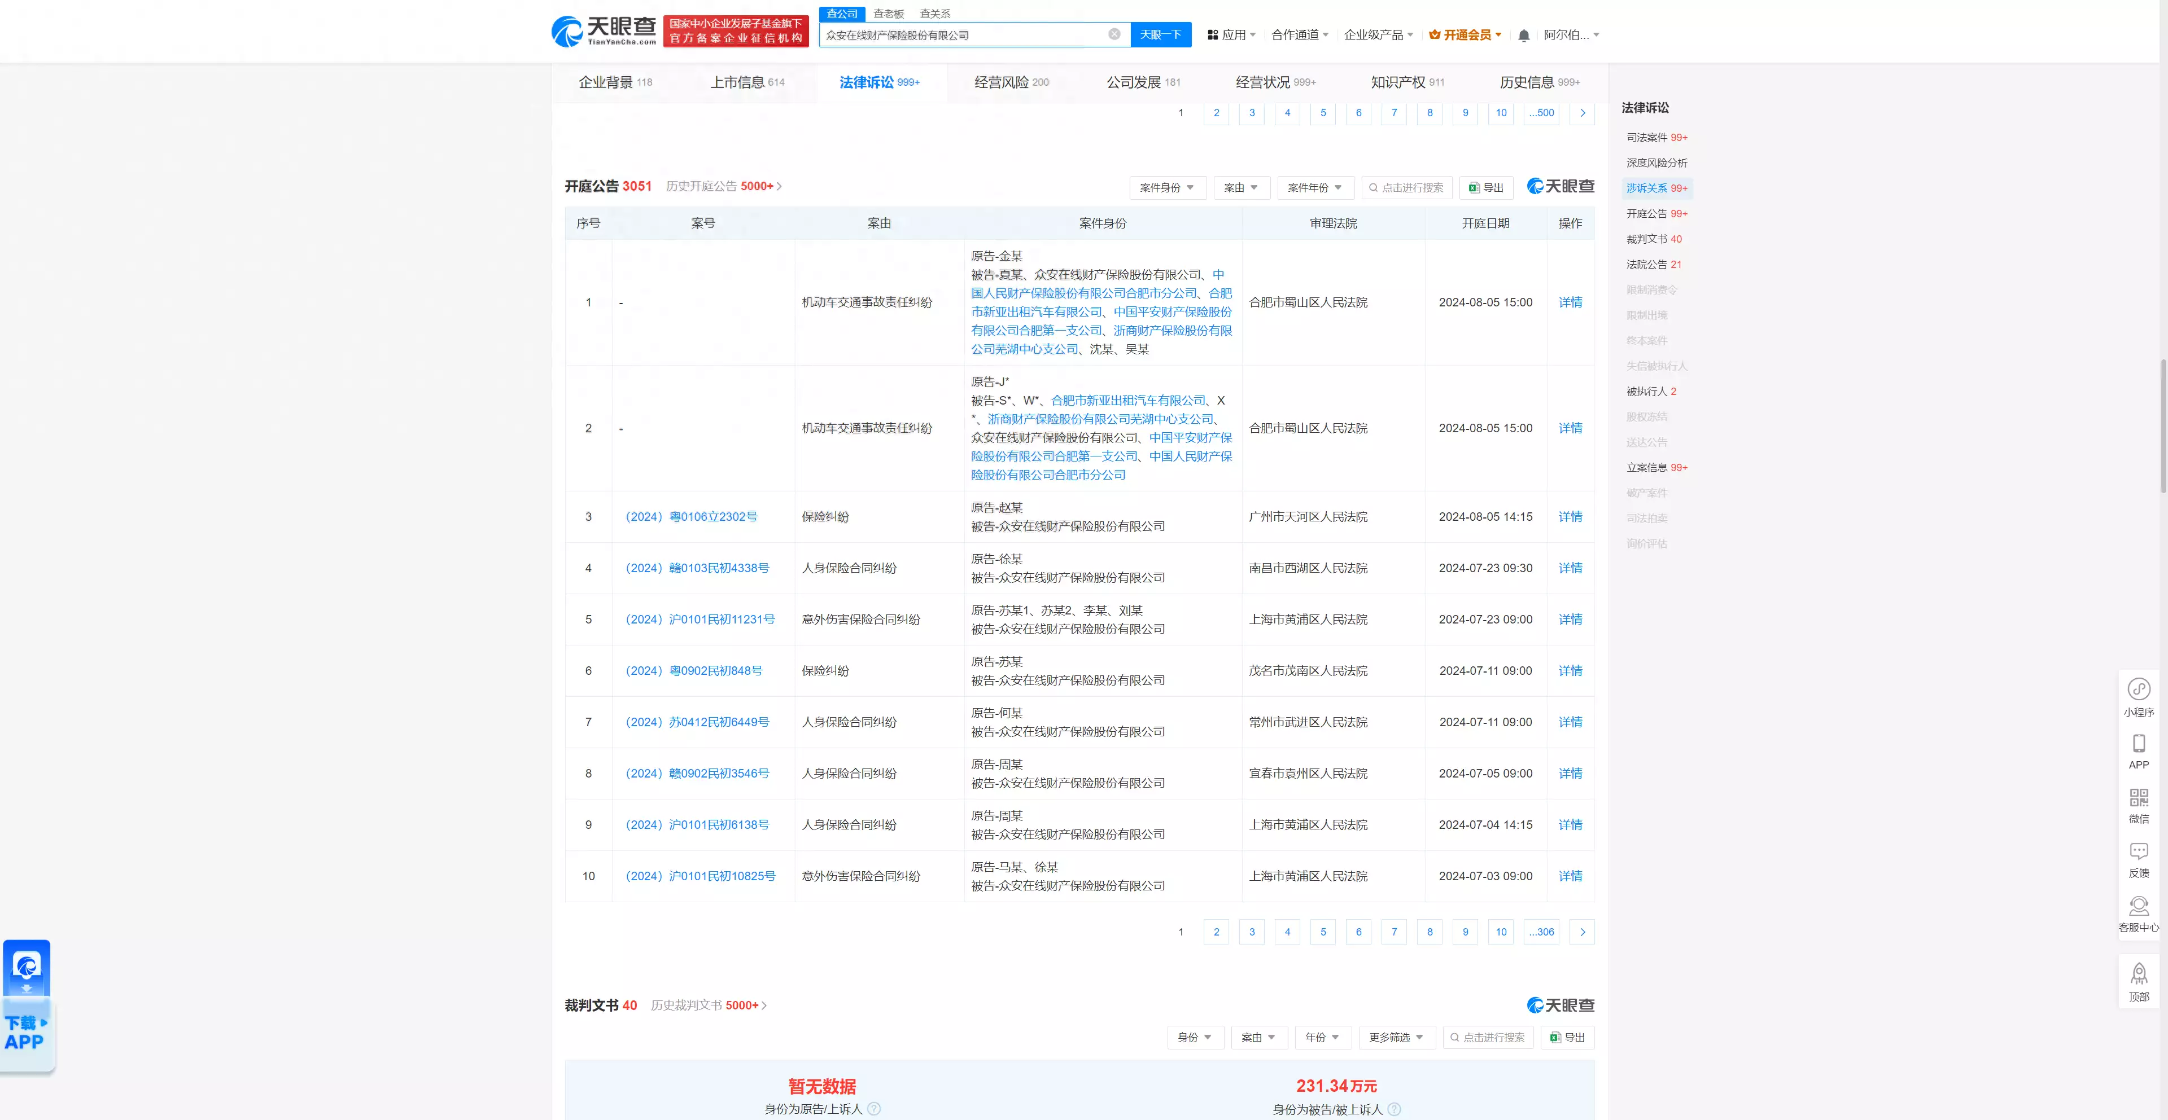This screenshot has width=2168, height=1120.
Task: Go to next page arrow in 开庭公告 pagination
Action: pyautogui.click(x=1582, y=932)
